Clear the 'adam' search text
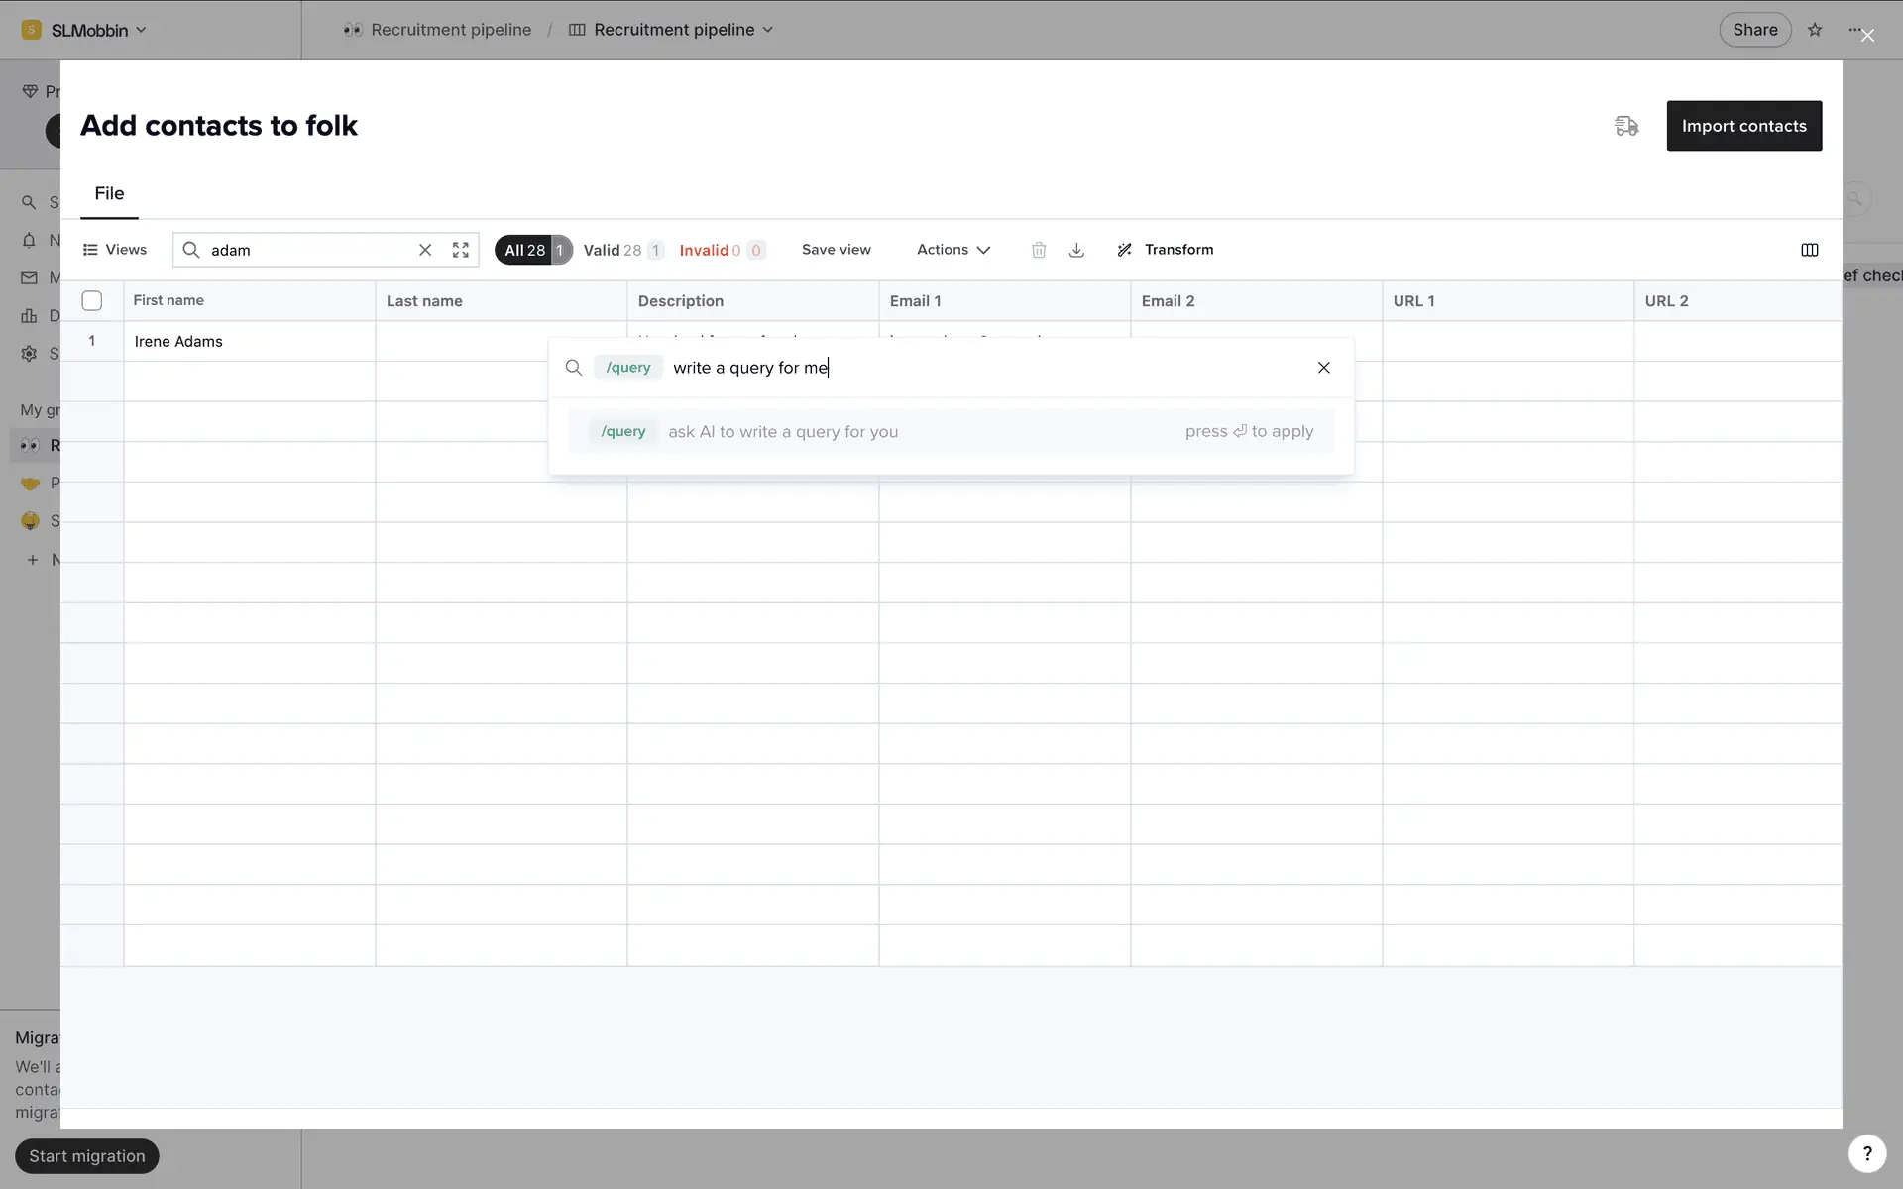The height and width of the screenshot is (1189, 1903). pos(425,250)
